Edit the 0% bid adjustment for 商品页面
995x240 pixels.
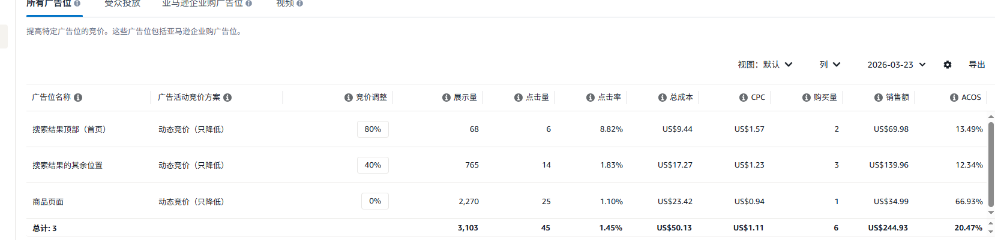[375, 201]
